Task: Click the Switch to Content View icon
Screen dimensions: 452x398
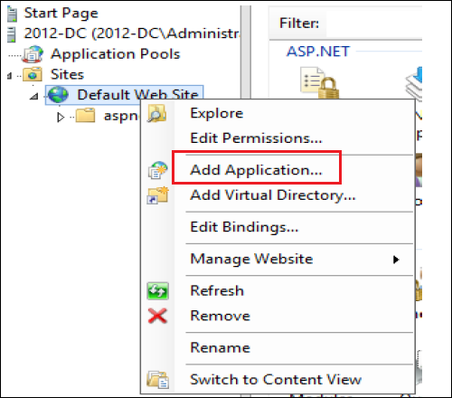Action: coord(157,379)
